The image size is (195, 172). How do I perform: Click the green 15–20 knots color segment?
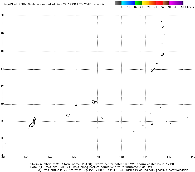[139, 3]
